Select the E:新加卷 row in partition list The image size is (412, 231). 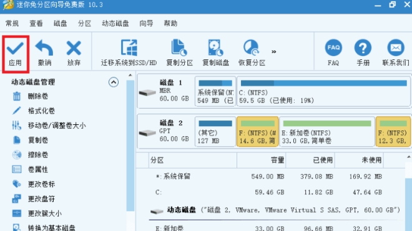[x=271, y=228]
